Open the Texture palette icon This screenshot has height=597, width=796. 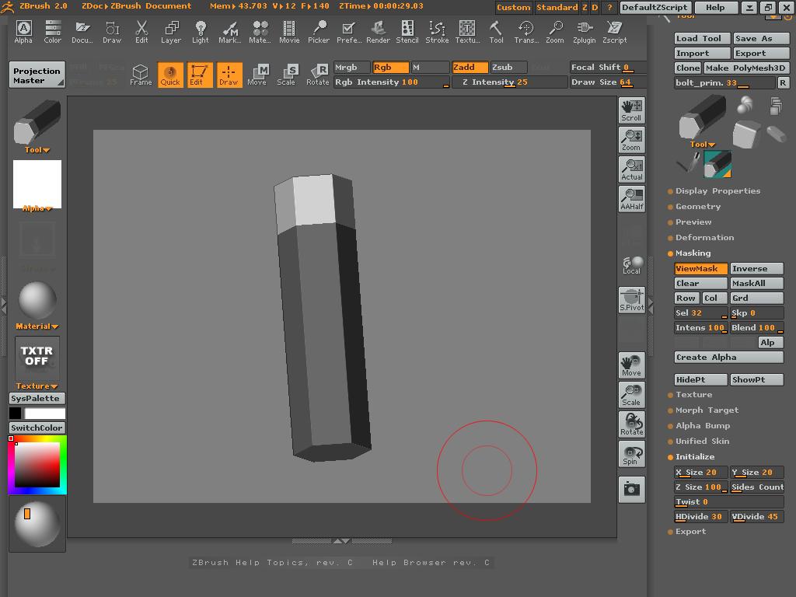[x=467, y=32]
